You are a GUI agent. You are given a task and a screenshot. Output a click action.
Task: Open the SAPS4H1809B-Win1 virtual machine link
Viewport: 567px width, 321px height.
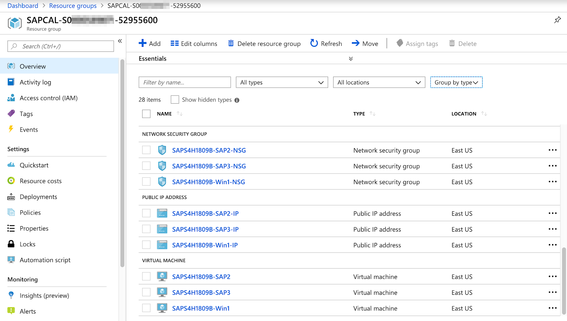click(201, 309)
